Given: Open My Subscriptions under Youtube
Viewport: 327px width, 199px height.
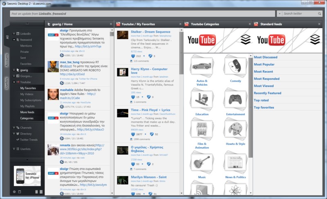Looking at the screenshot, I should point(31,100).
